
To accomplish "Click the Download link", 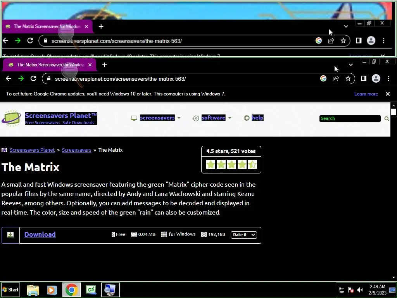I will (x=40, y=234).
